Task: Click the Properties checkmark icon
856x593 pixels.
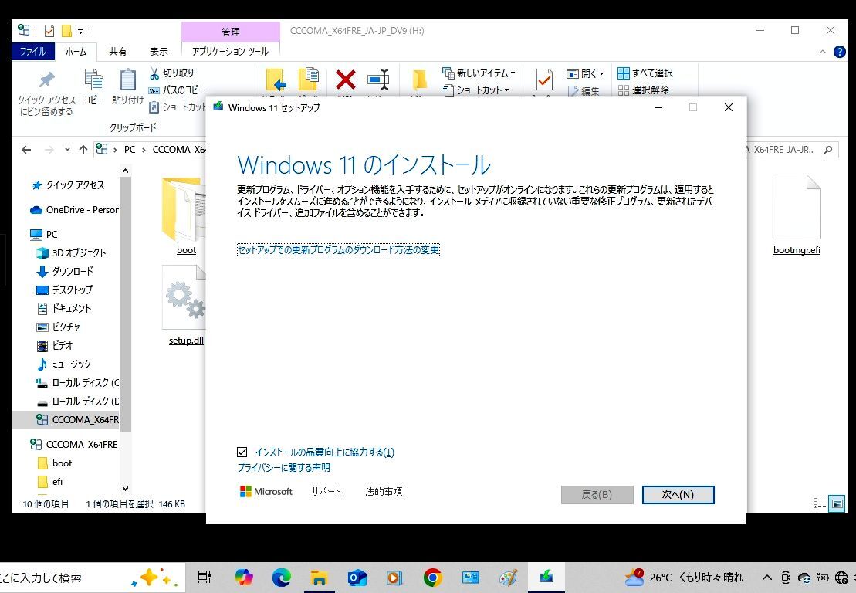Action: 543,80
